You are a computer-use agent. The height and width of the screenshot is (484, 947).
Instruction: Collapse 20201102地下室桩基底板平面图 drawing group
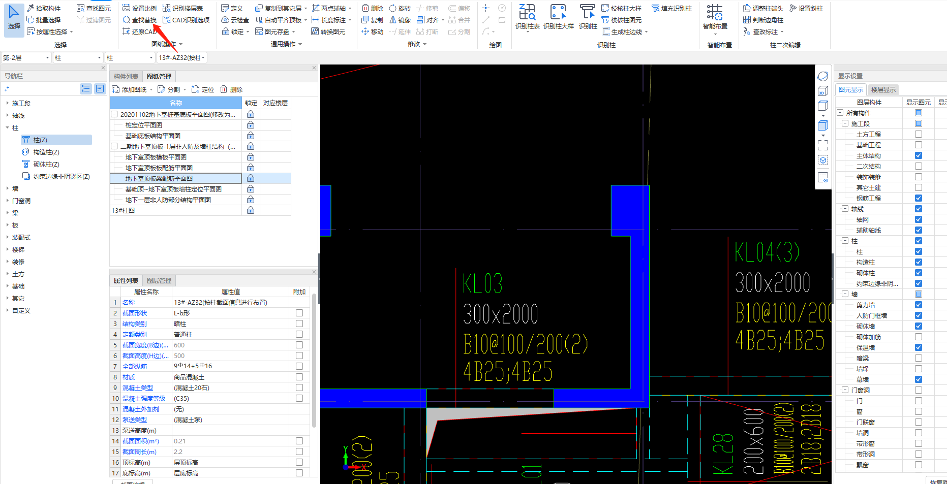pyautogui.click(x=114, y=114)
